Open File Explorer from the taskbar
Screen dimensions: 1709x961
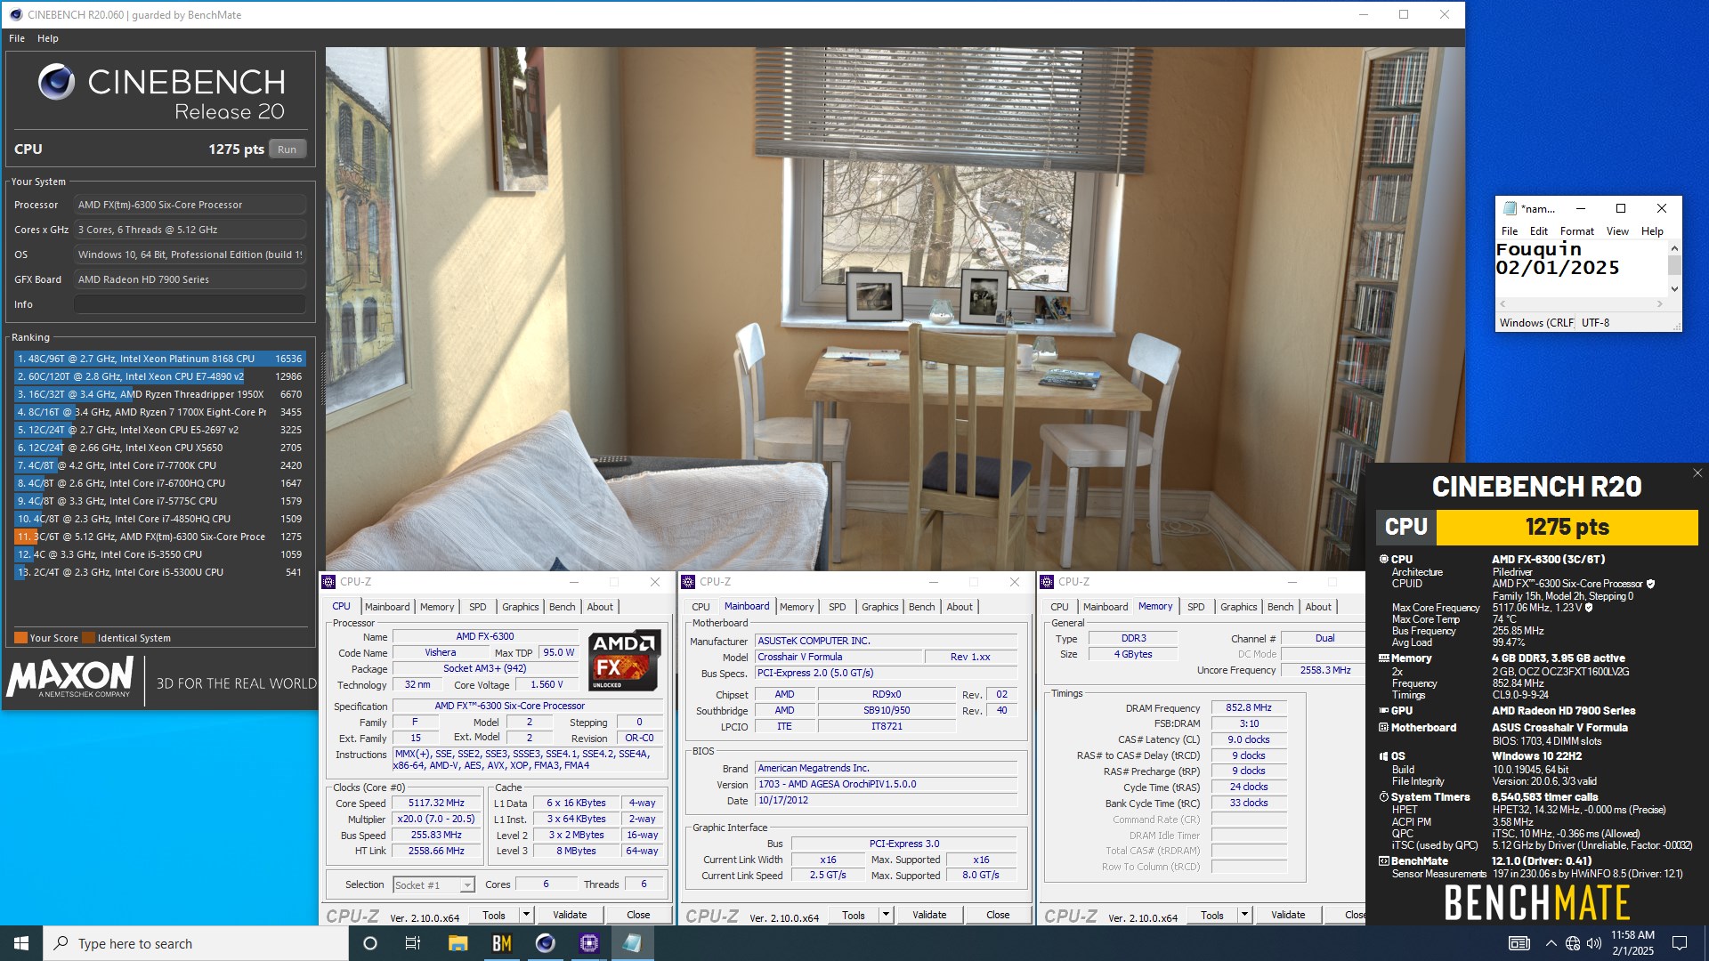point(458,943)
